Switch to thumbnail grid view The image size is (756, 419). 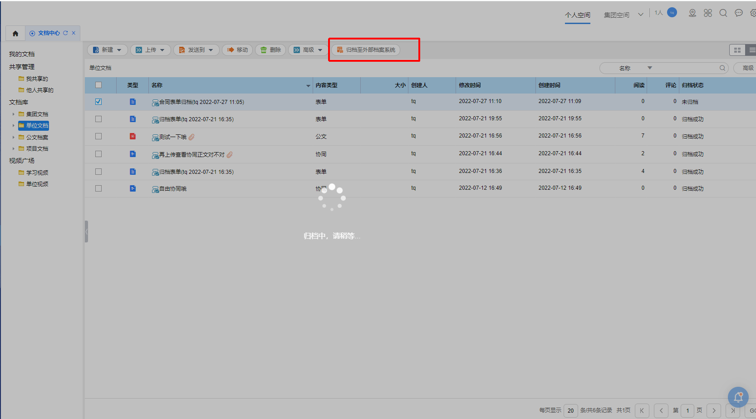[x=737, y=50]
